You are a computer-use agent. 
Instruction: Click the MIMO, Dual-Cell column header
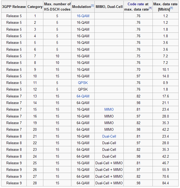click(x=109, y=7)
